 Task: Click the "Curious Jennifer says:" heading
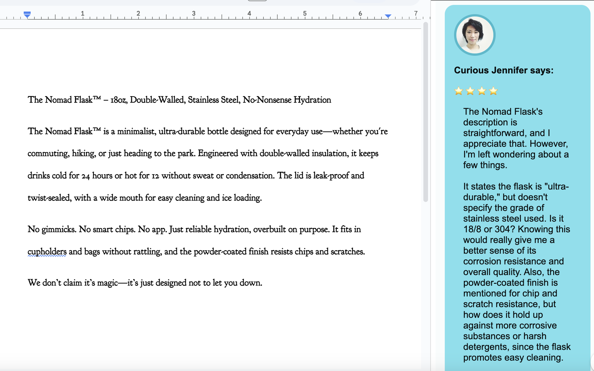tap(503, 70)
